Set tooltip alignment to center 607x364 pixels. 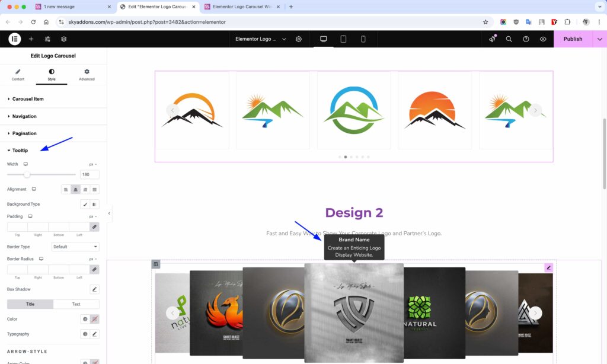click(75, 189)
